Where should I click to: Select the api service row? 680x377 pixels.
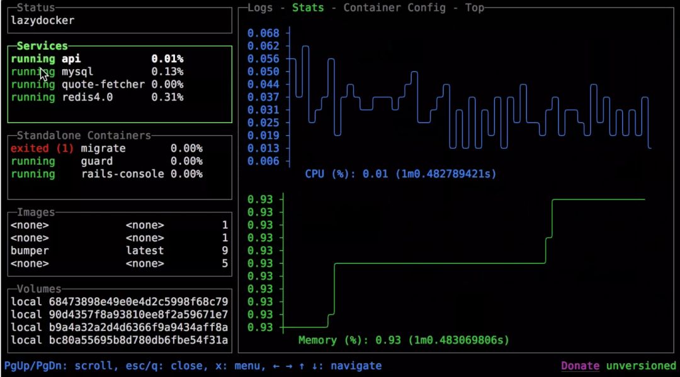(x=120, y=59)
